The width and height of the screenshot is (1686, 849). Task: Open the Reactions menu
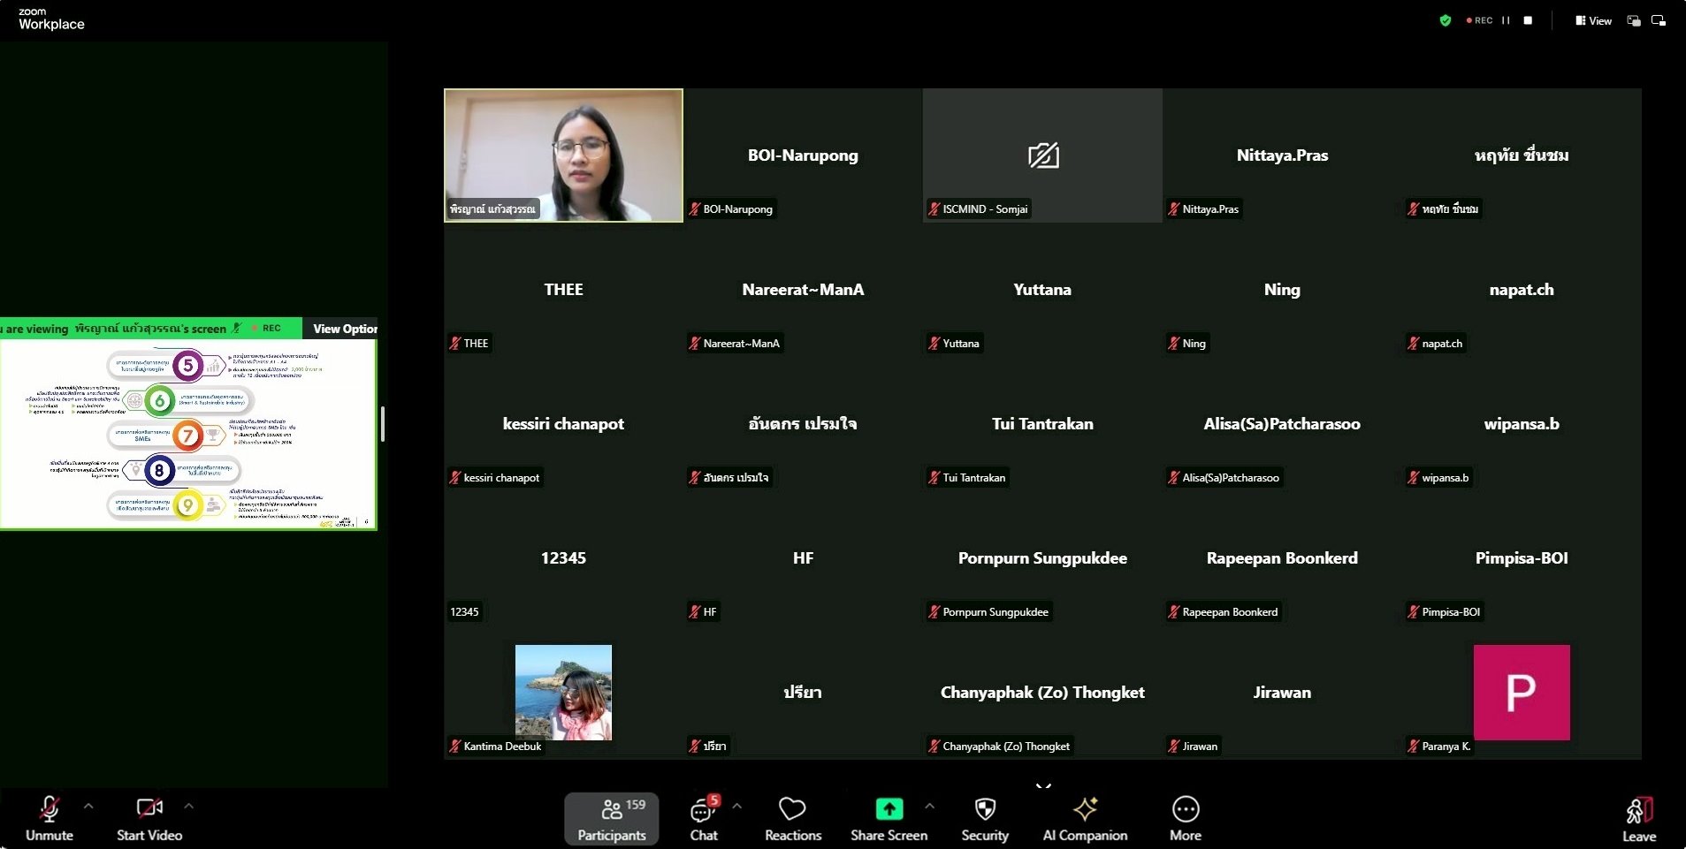pyautogui.click(x=792, y=818)
